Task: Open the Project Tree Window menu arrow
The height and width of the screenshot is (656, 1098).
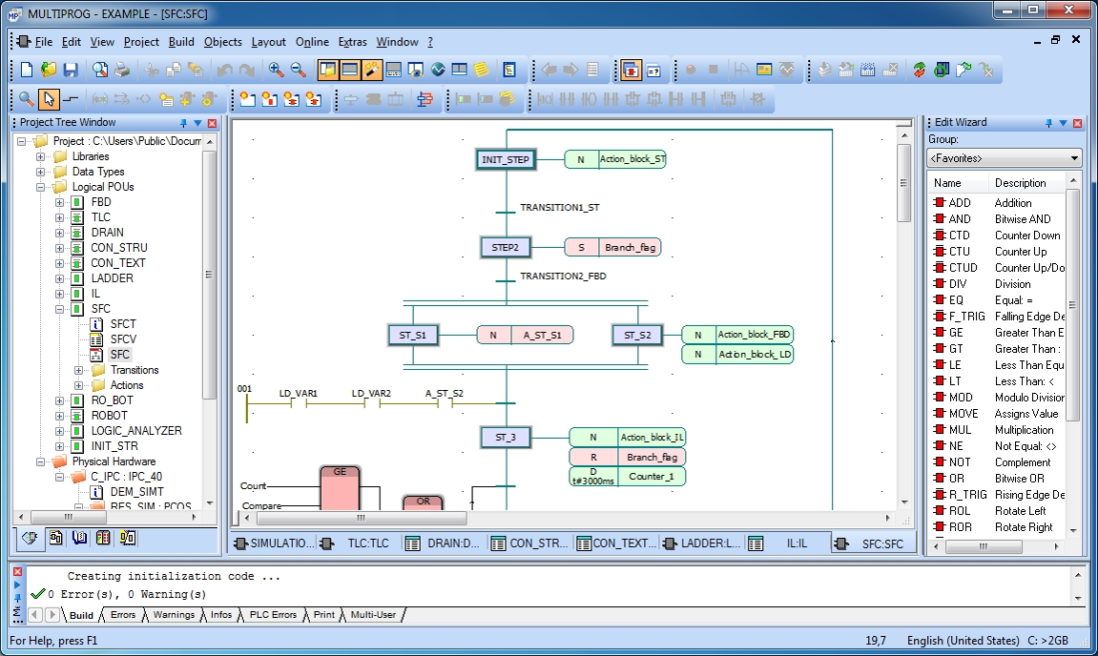Action: (x=197, y=123)
